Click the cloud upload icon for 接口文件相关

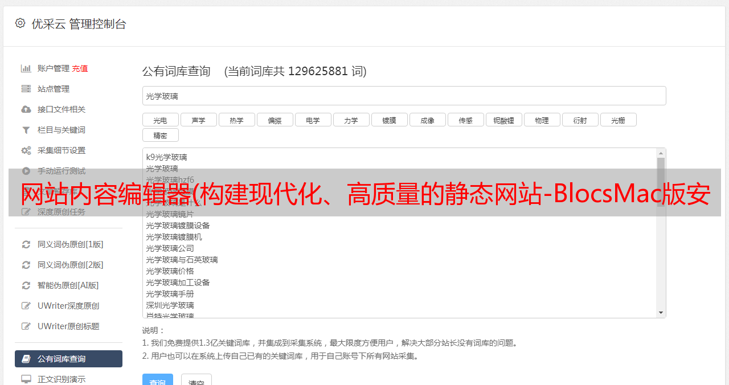26,109
